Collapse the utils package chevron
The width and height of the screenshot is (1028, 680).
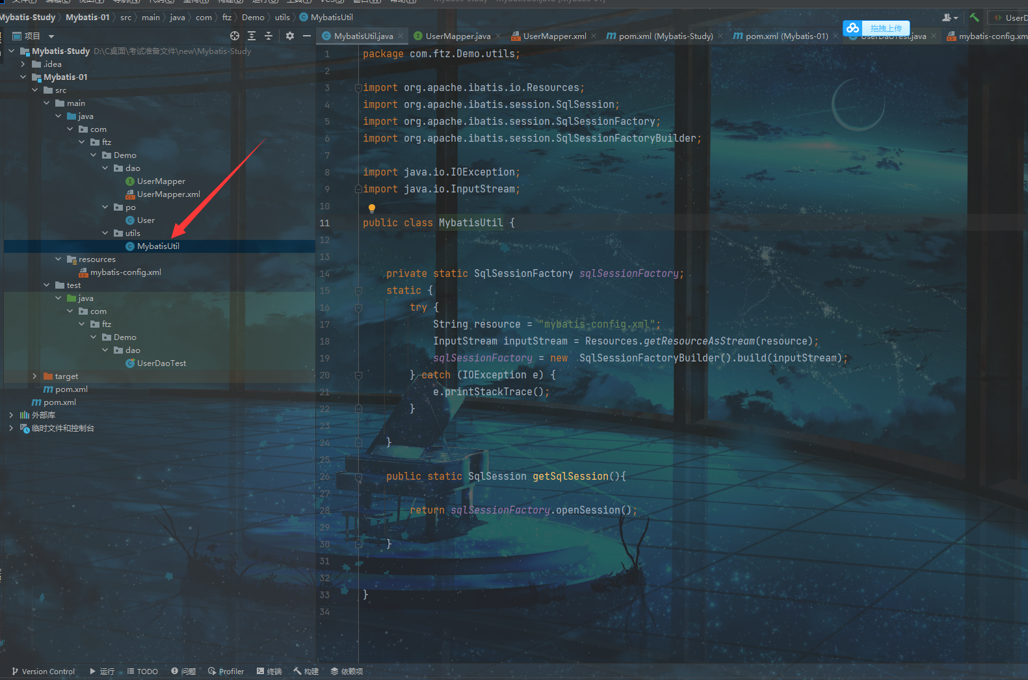[x=105, y=233]
